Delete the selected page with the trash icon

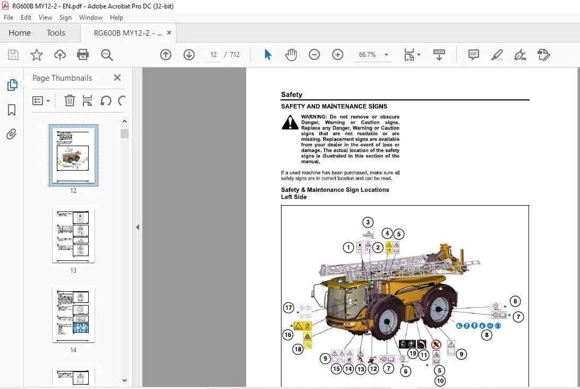tap(70, 100)
